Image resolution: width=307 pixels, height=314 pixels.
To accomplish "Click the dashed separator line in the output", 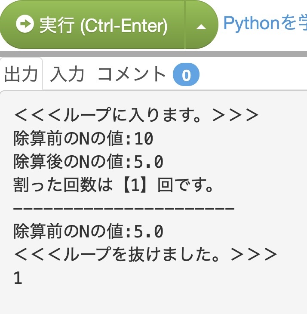I will tap(124, 209).
